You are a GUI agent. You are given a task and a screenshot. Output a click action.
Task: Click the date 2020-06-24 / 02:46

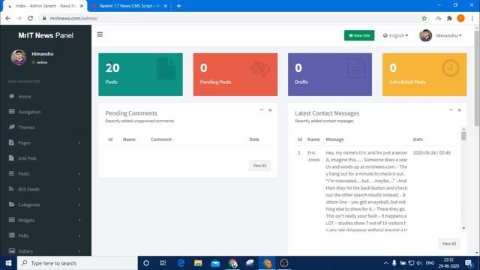tap(432, 153)
